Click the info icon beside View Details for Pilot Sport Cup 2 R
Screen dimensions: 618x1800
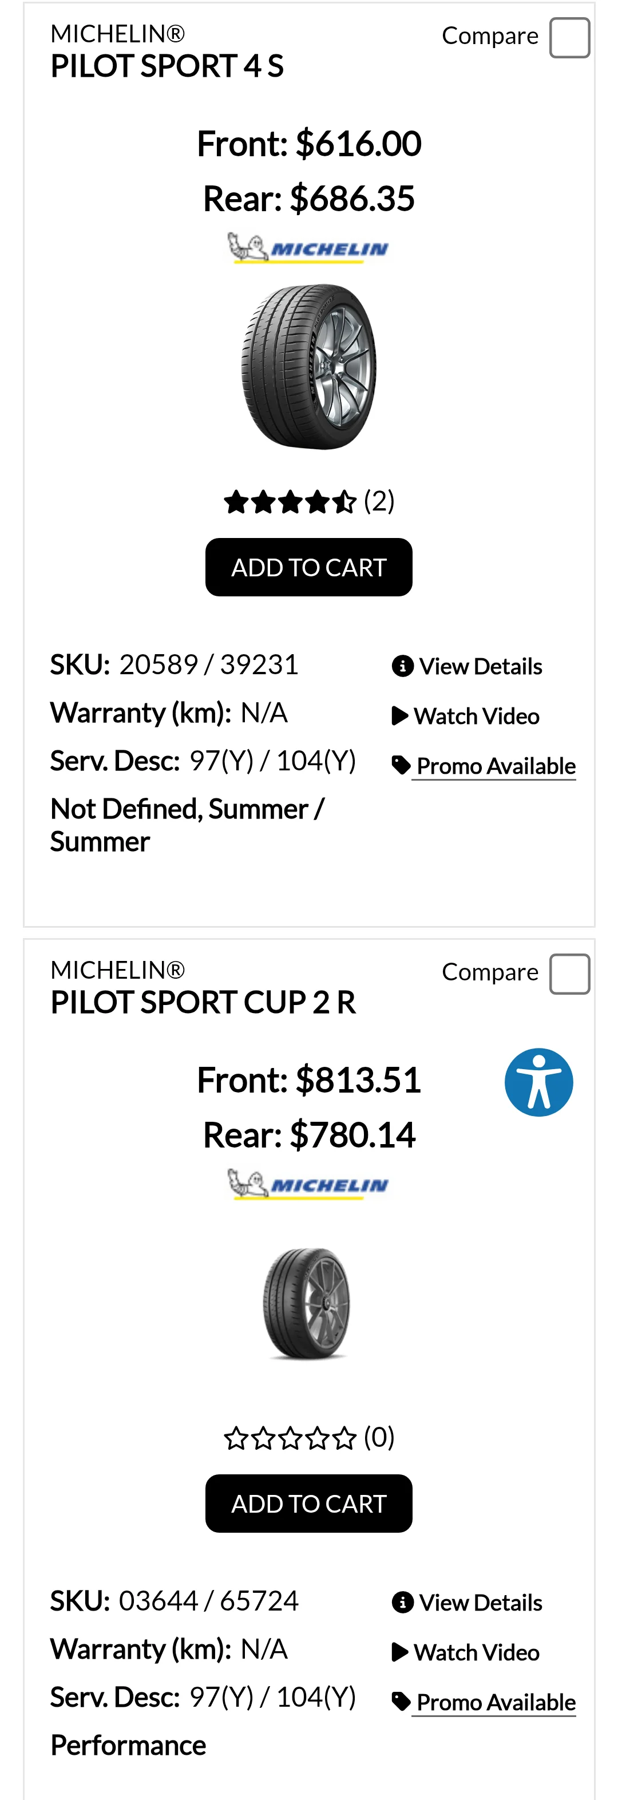[x=403, y=1602]
